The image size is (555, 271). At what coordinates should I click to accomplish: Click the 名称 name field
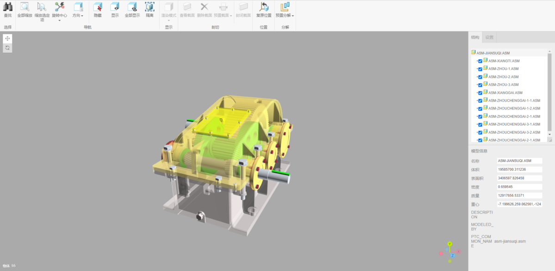click(519, 160)
